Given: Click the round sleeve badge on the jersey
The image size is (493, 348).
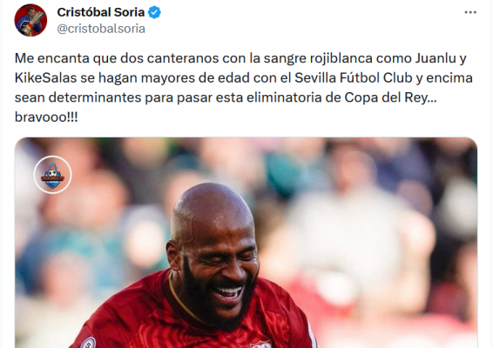Looking at the screenshot, I should (x=88, y=343).
